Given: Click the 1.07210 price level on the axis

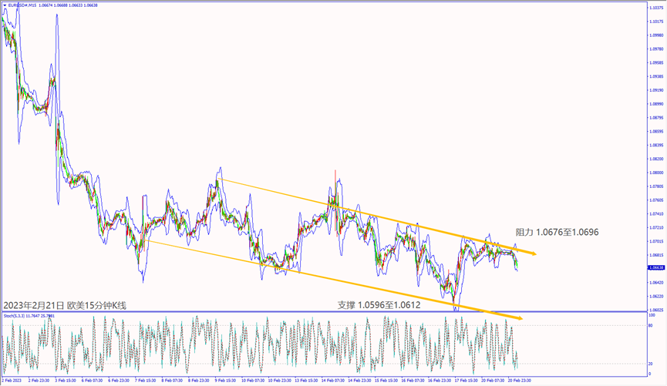Looking at the screenshot, I should coord(655,227).
